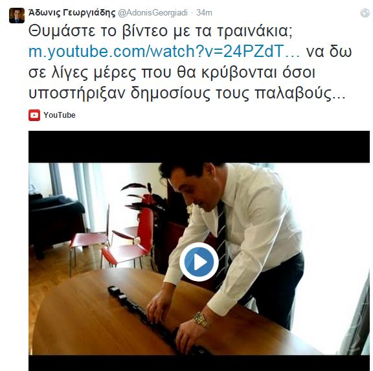Select the YouTube source label text
373x371 pixels.
click(59, 115)
